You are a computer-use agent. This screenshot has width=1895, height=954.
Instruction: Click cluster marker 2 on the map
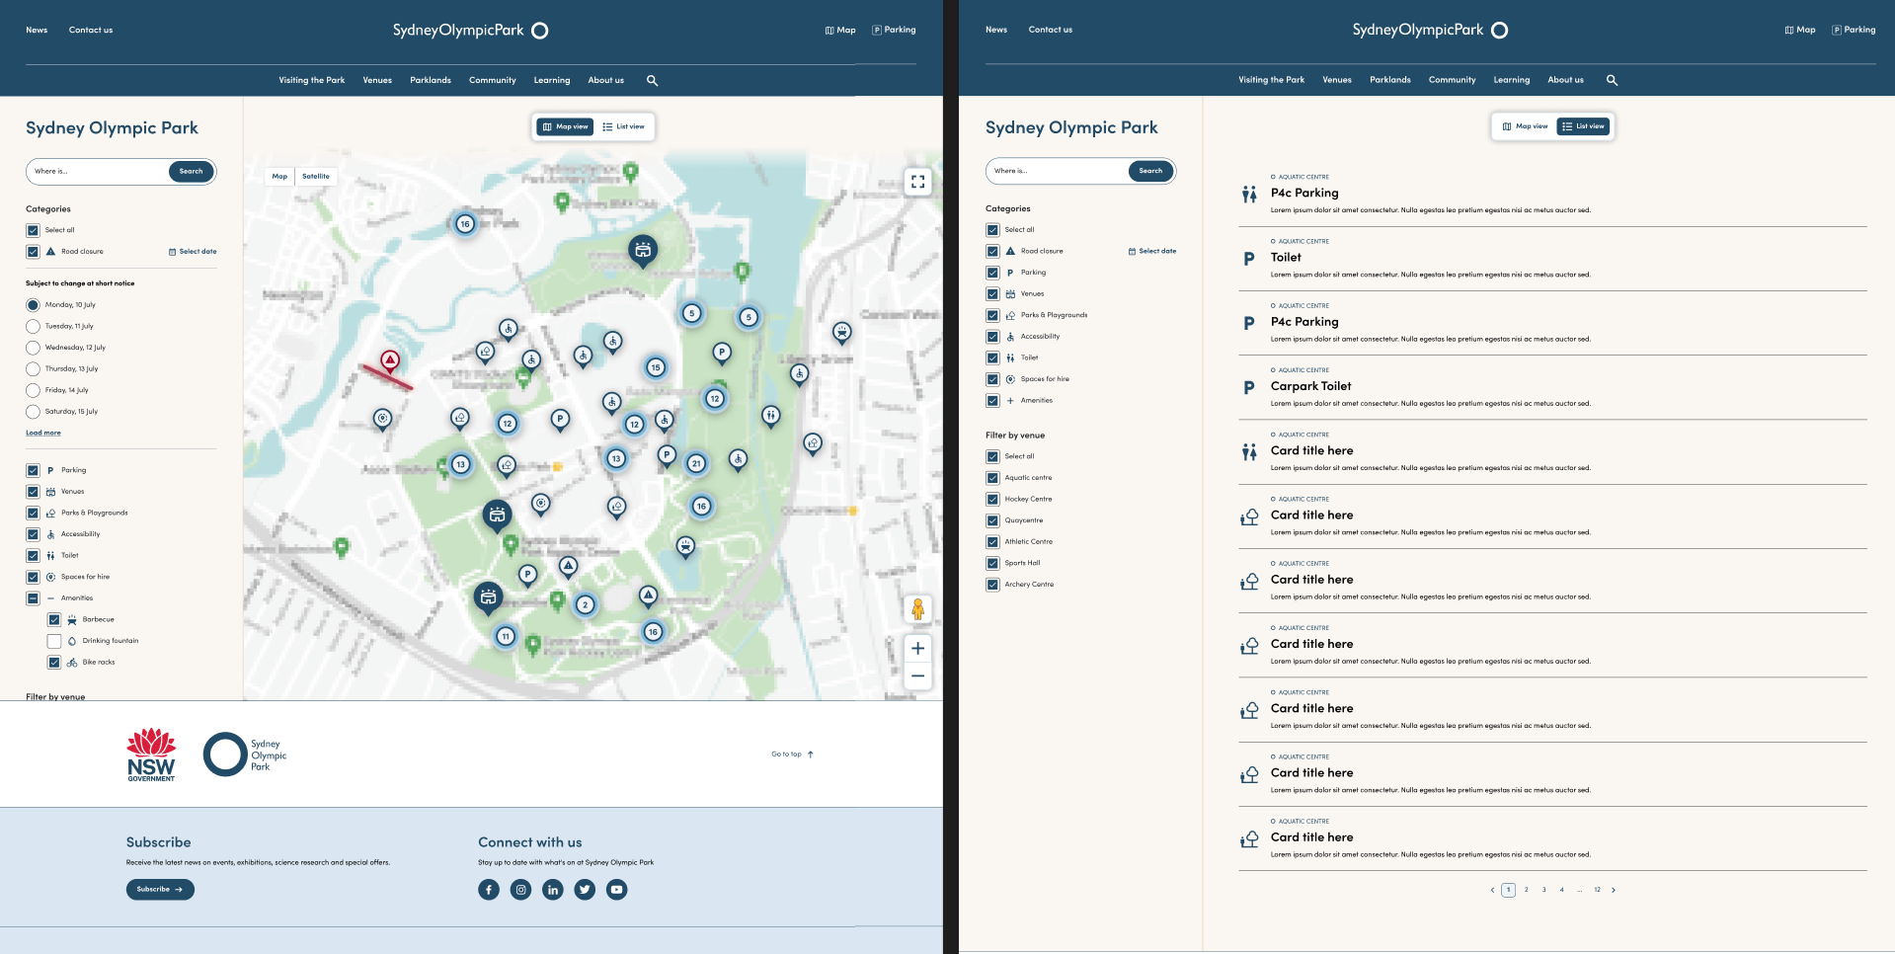(x=586, y=604)
